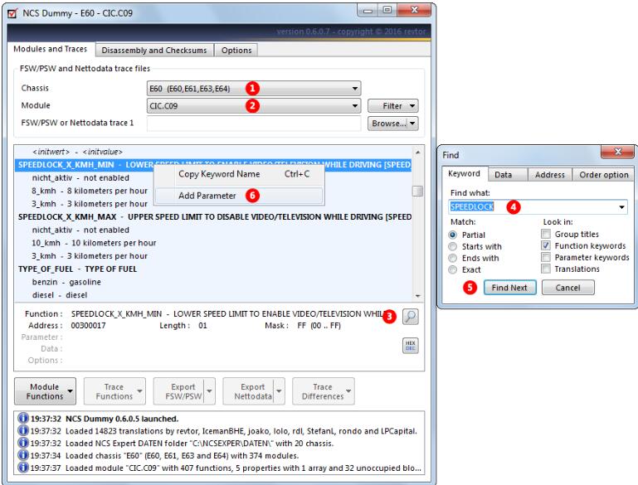Click the FSW/PSW trace file input field
The image size is (638, 485).
point(255,124)
